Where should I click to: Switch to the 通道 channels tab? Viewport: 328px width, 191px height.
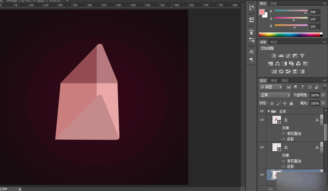274,81
